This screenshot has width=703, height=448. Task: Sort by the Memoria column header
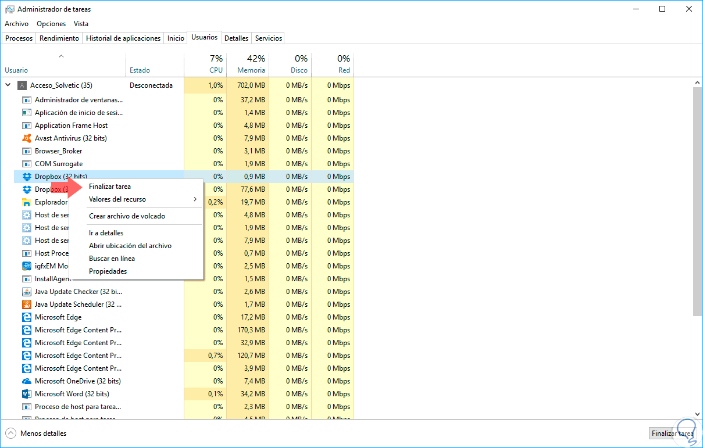click(x=248, y=64)
